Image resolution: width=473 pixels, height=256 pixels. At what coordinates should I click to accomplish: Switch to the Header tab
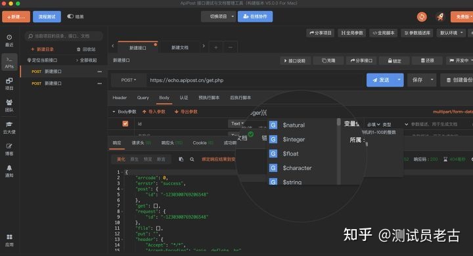pyautogui.click(x=120, y=98)
